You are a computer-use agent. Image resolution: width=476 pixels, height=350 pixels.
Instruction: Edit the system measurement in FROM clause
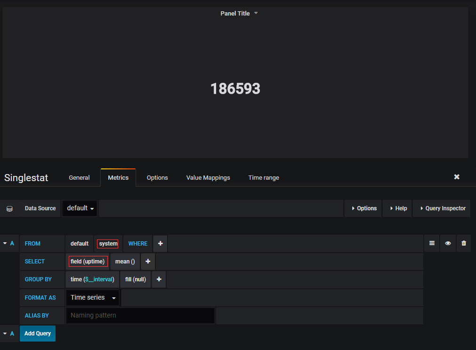tap(108, 243)
